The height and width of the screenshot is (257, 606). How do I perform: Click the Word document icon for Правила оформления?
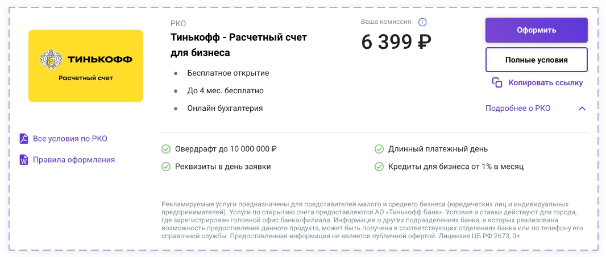click(24, 160)
